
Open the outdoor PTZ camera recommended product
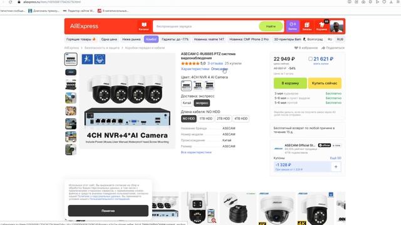(x=200, y=208)
